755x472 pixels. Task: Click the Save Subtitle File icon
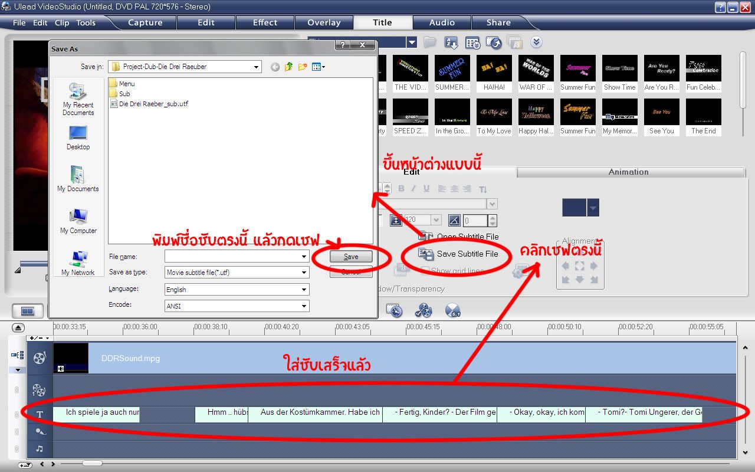coord(426,254)
